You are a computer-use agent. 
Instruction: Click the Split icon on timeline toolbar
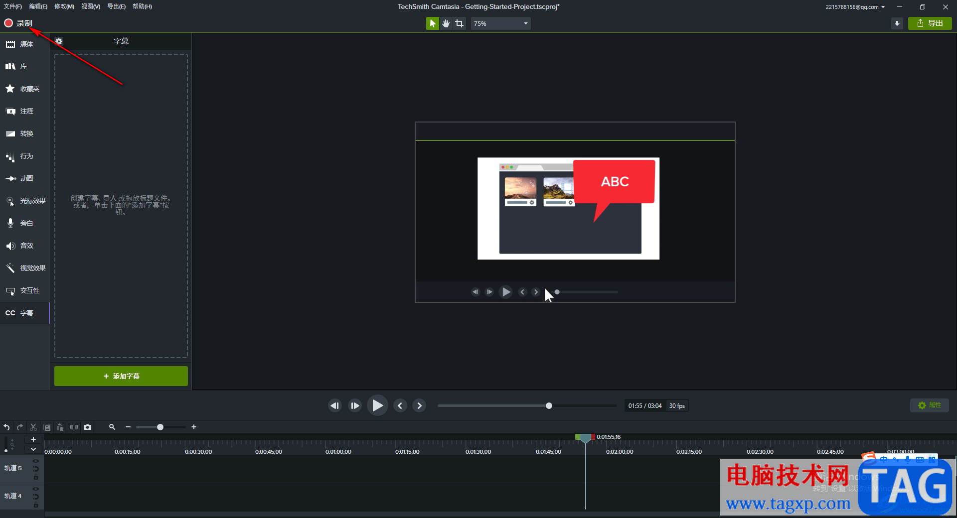click(x=74, y=427)
